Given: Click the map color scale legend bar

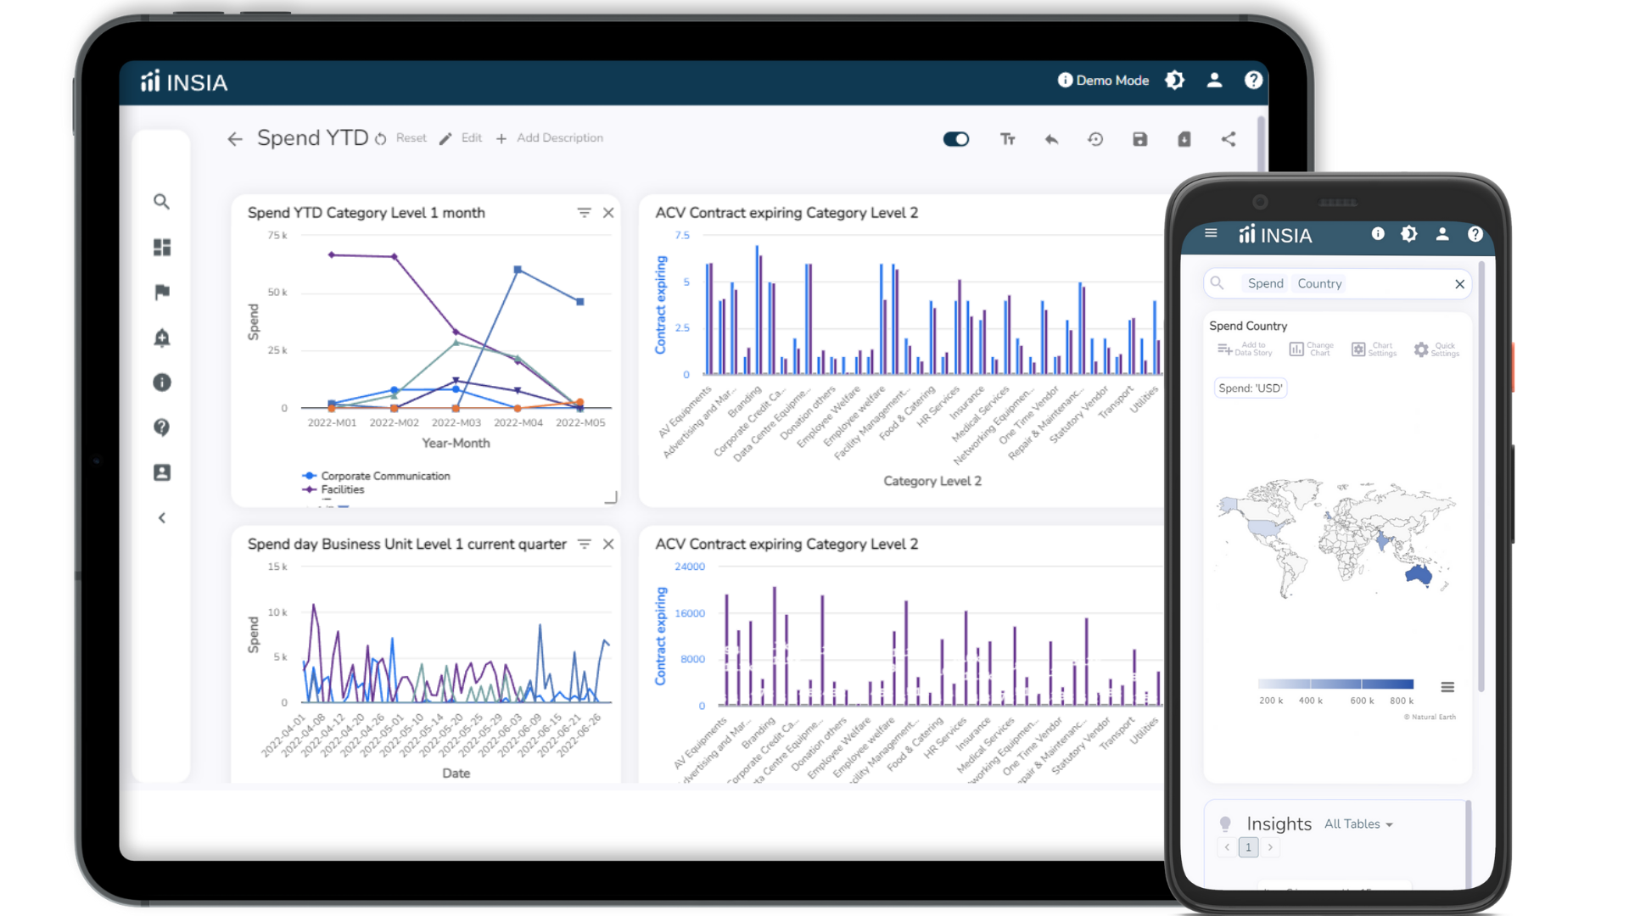Looking at the screenshot, I should pyautogui.click(x=1335, y=684).
